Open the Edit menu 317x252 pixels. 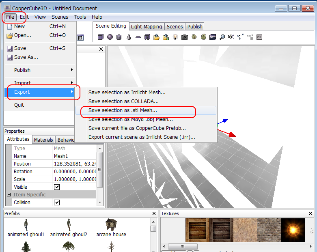(x=24, y=17)
